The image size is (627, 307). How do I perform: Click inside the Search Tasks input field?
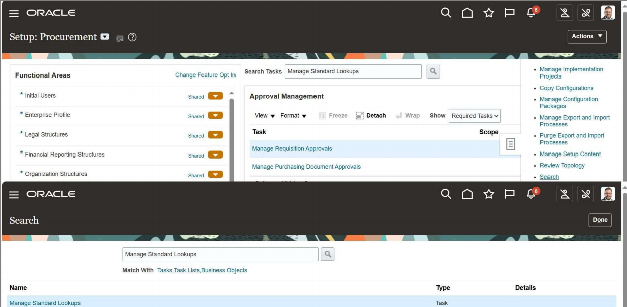click(352, 71)
